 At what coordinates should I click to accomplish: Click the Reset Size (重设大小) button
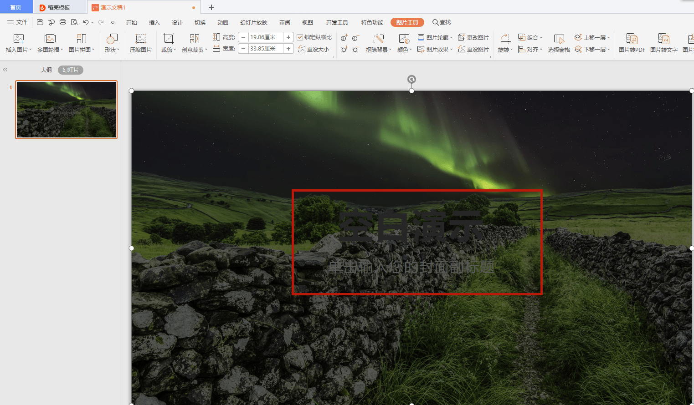314,49
